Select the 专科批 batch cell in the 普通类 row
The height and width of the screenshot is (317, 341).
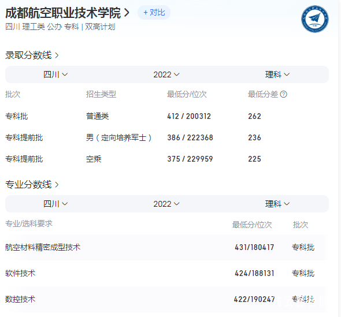pos(17,116)
